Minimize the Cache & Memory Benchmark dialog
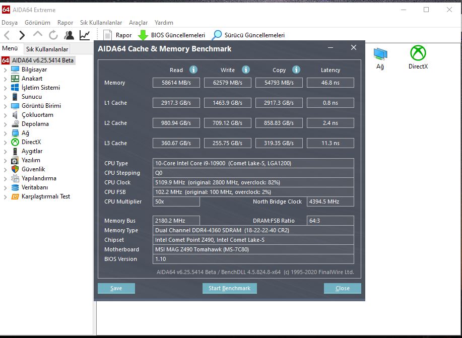Screen dimensions: 462x338 pos(331,47)
